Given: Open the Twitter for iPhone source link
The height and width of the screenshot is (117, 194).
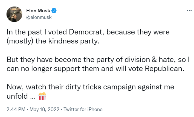Looking at the screenshot, I should coord(83,109).
